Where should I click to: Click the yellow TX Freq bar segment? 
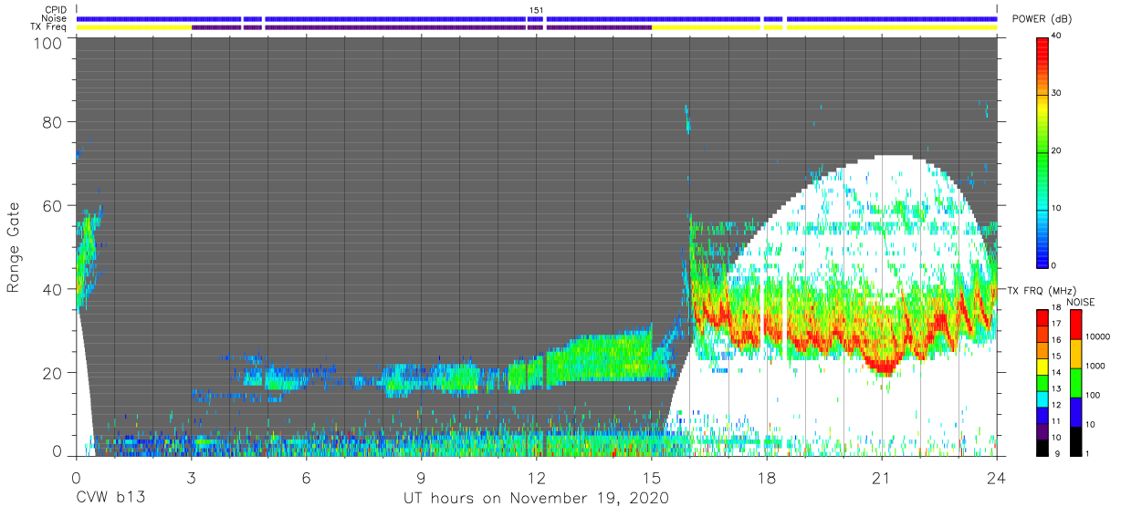(134, 27)
